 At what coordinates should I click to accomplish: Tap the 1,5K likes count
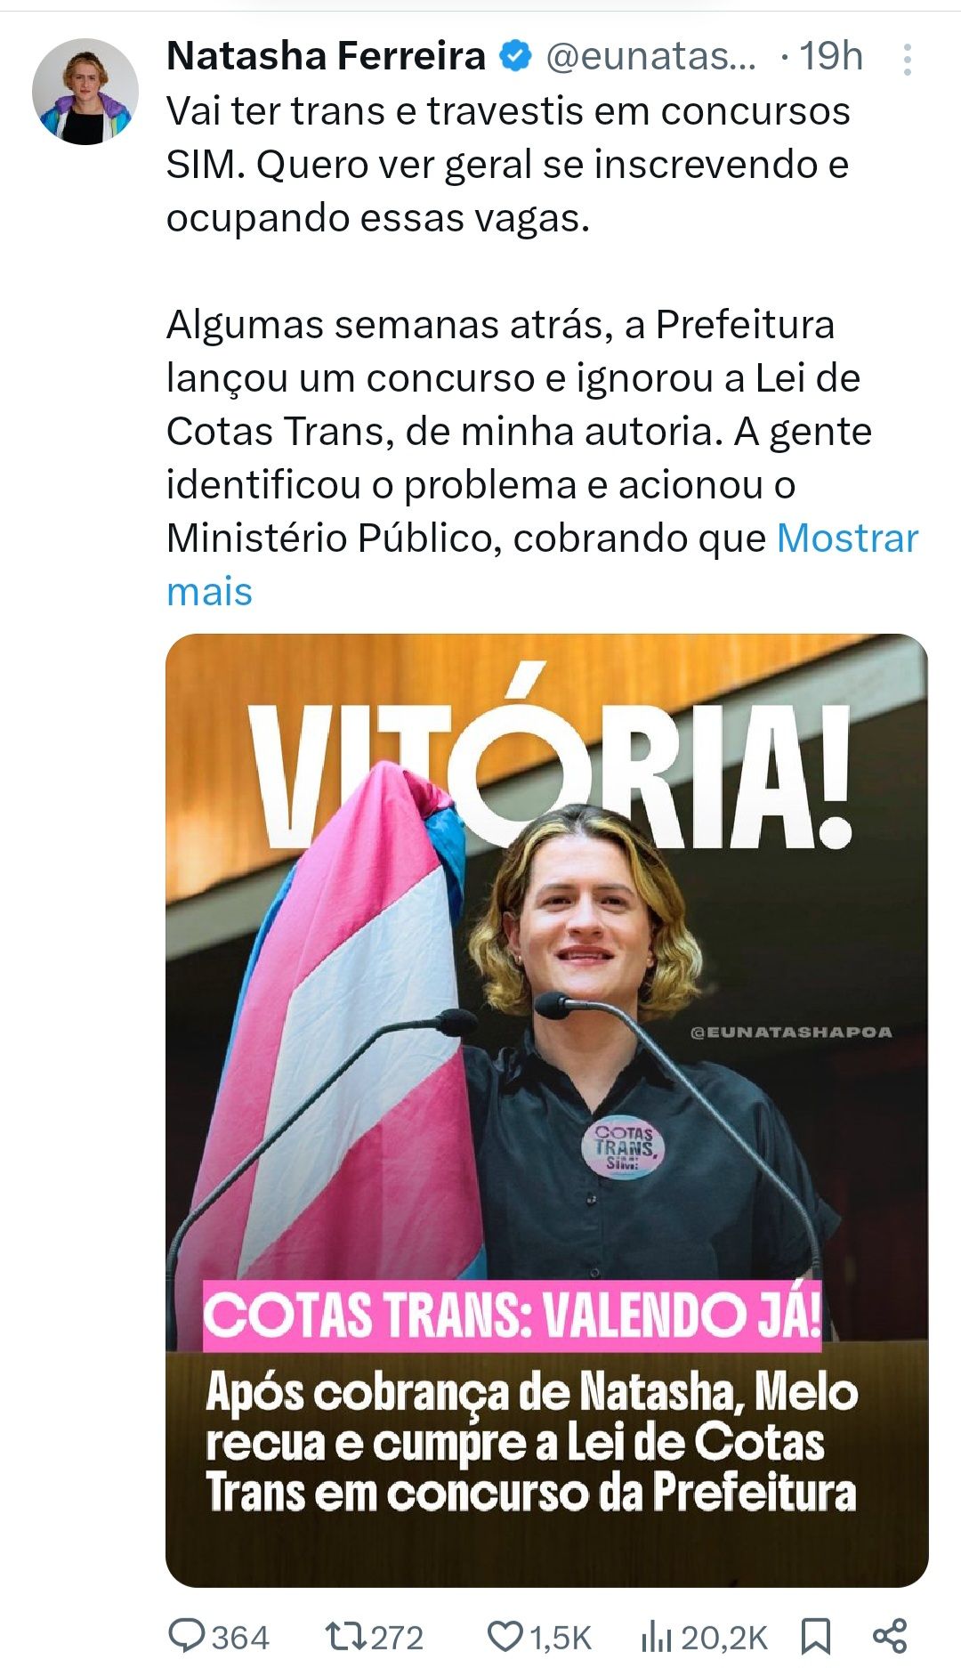(561, 1638)
